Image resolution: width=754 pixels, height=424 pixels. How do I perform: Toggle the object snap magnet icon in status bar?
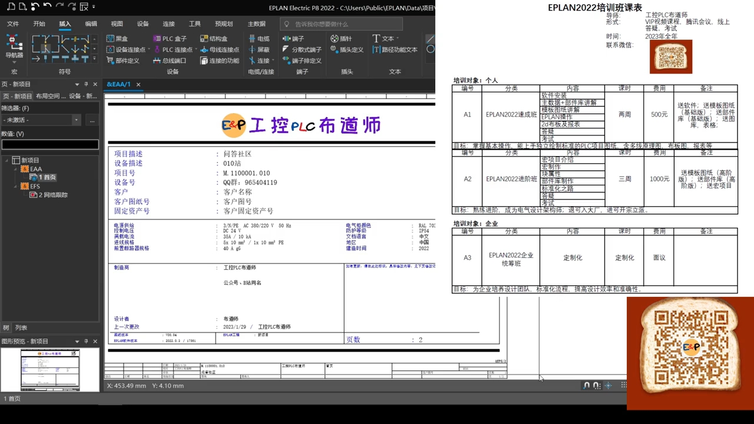pyautogui.click(x=586, y=386)
